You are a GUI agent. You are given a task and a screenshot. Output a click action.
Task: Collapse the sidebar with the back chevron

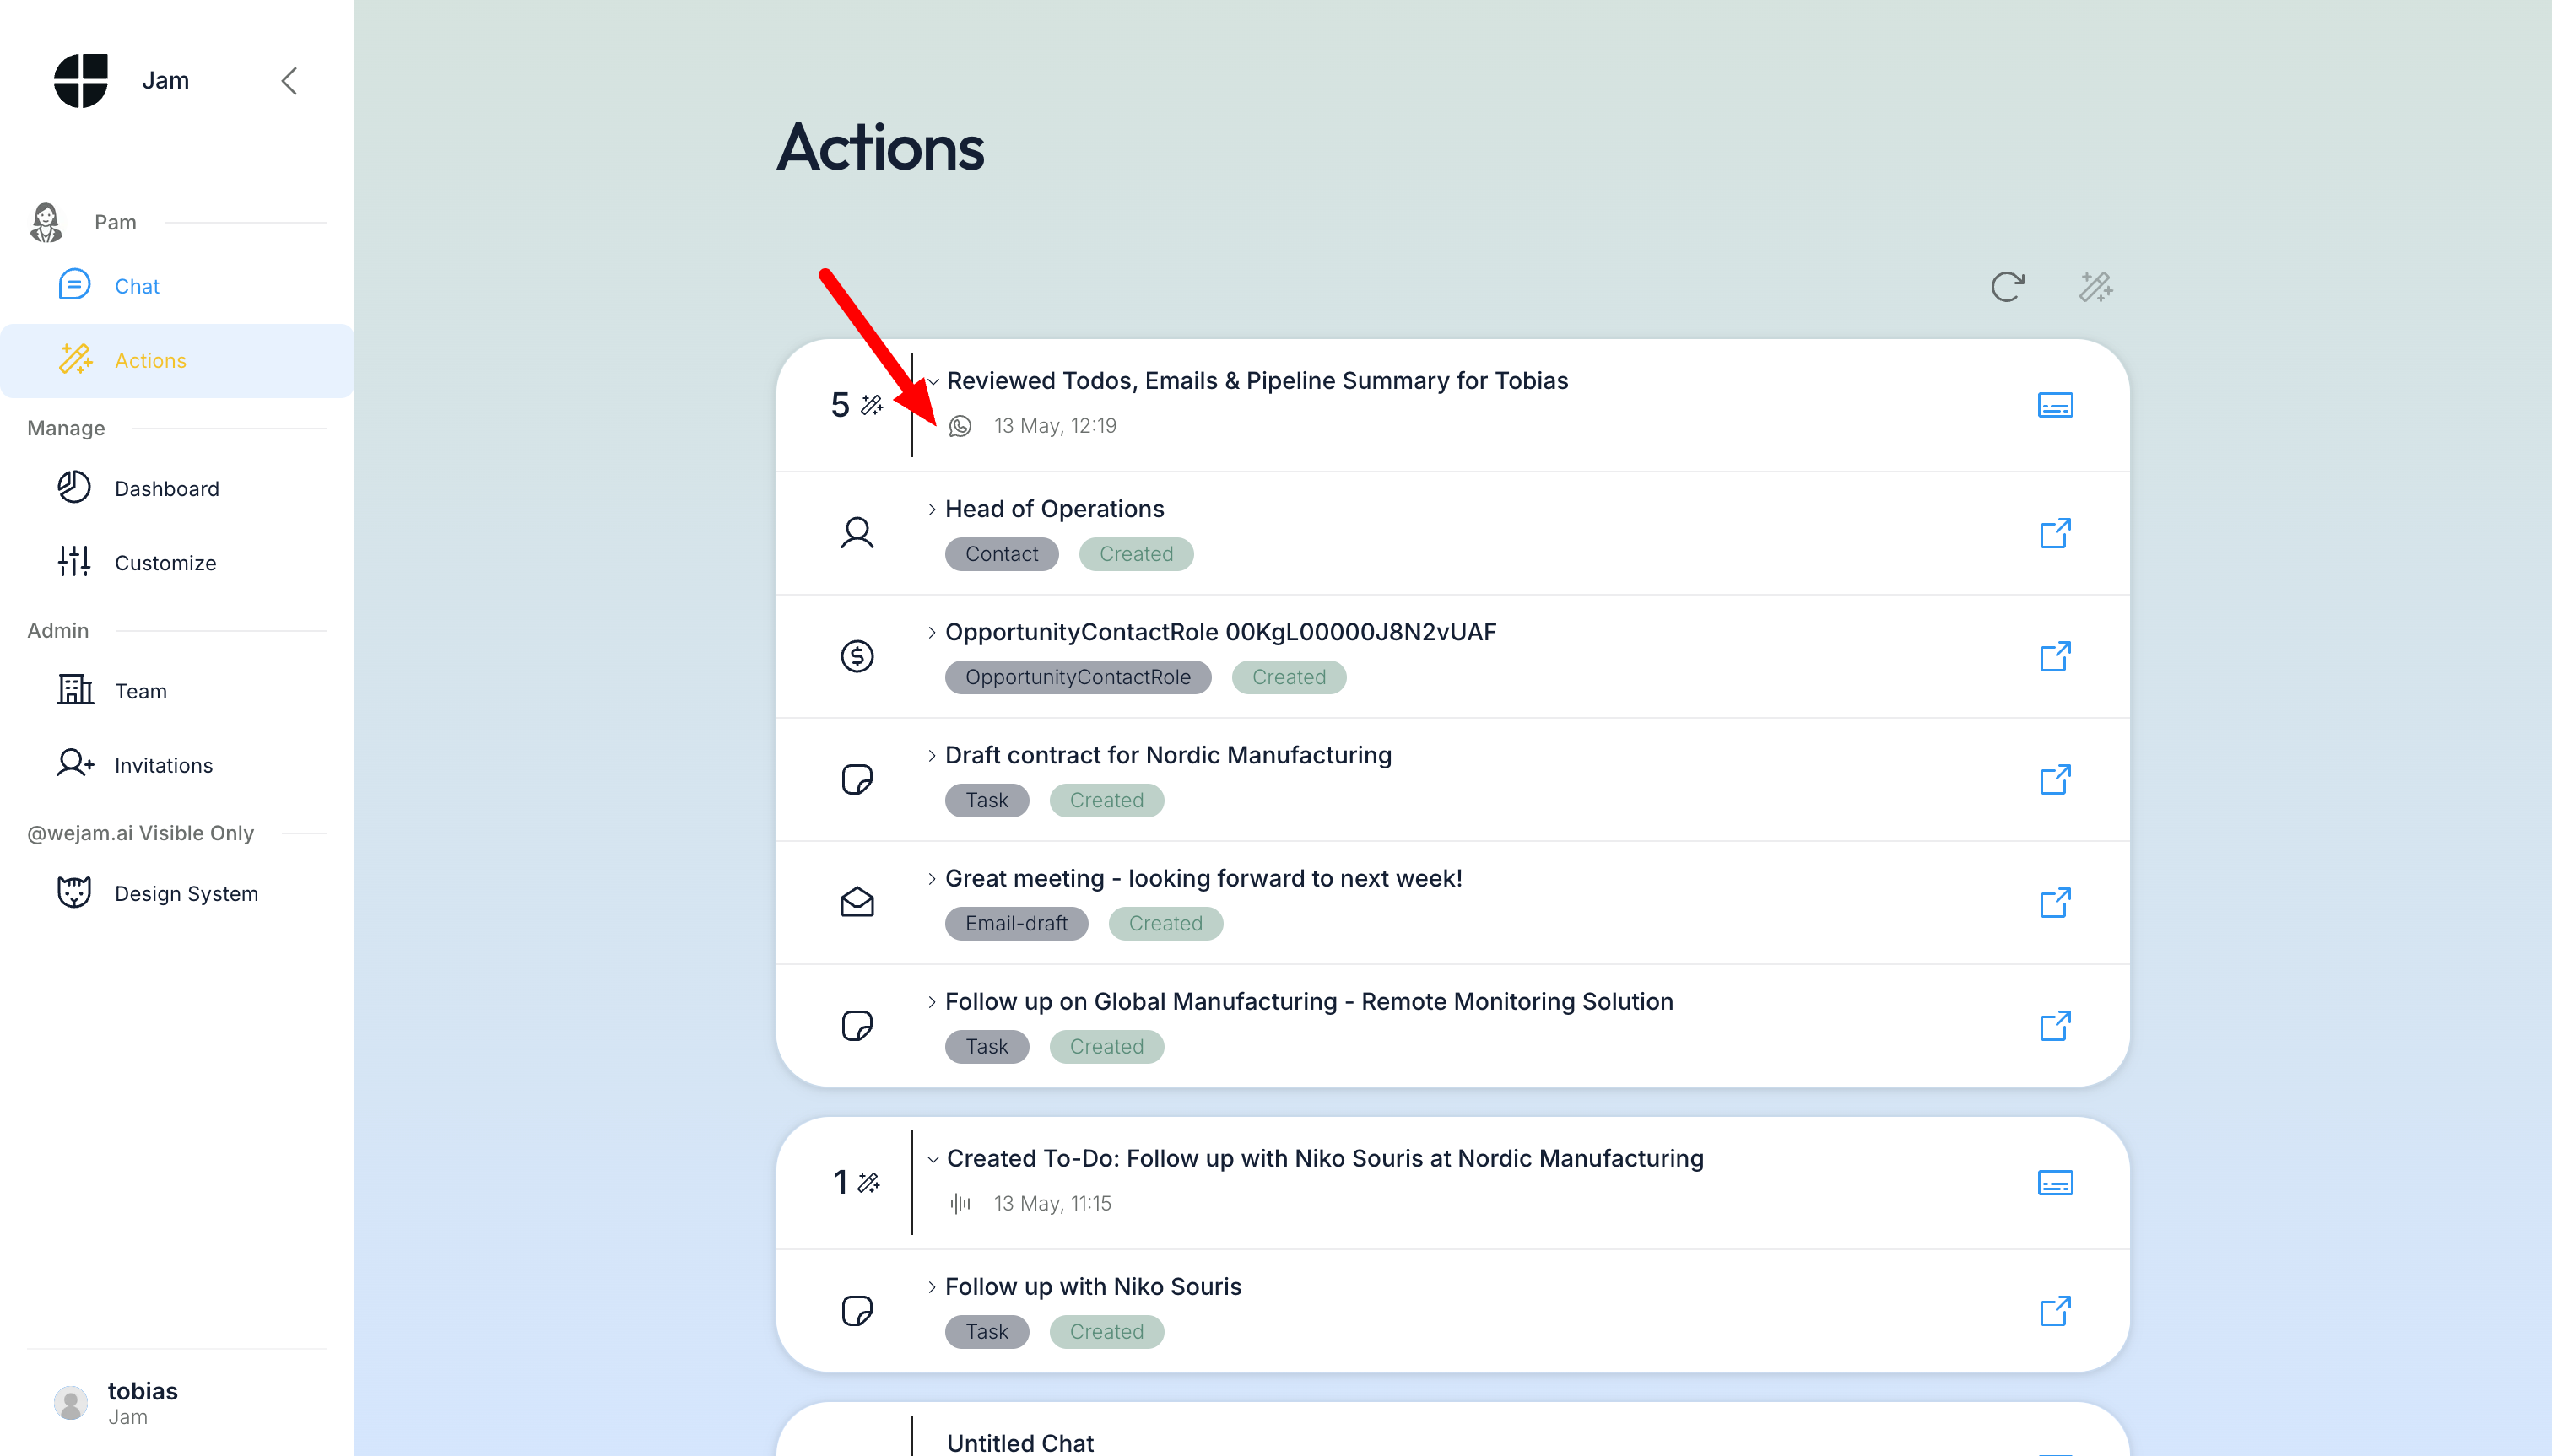289,81
